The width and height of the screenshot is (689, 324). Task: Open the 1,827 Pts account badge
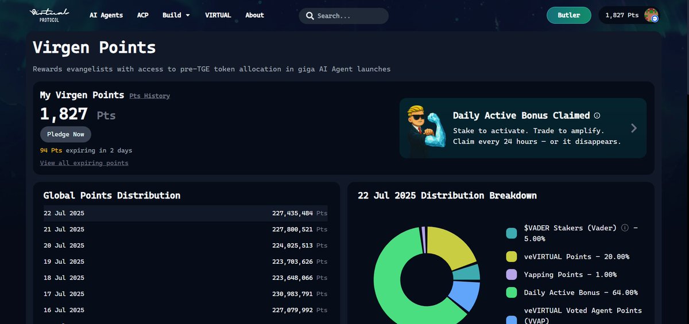click(629, 15)
